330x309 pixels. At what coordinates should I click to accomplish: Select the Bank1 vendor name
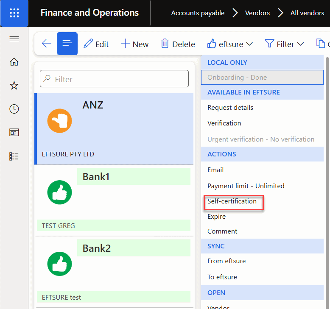tap(96, 176)
